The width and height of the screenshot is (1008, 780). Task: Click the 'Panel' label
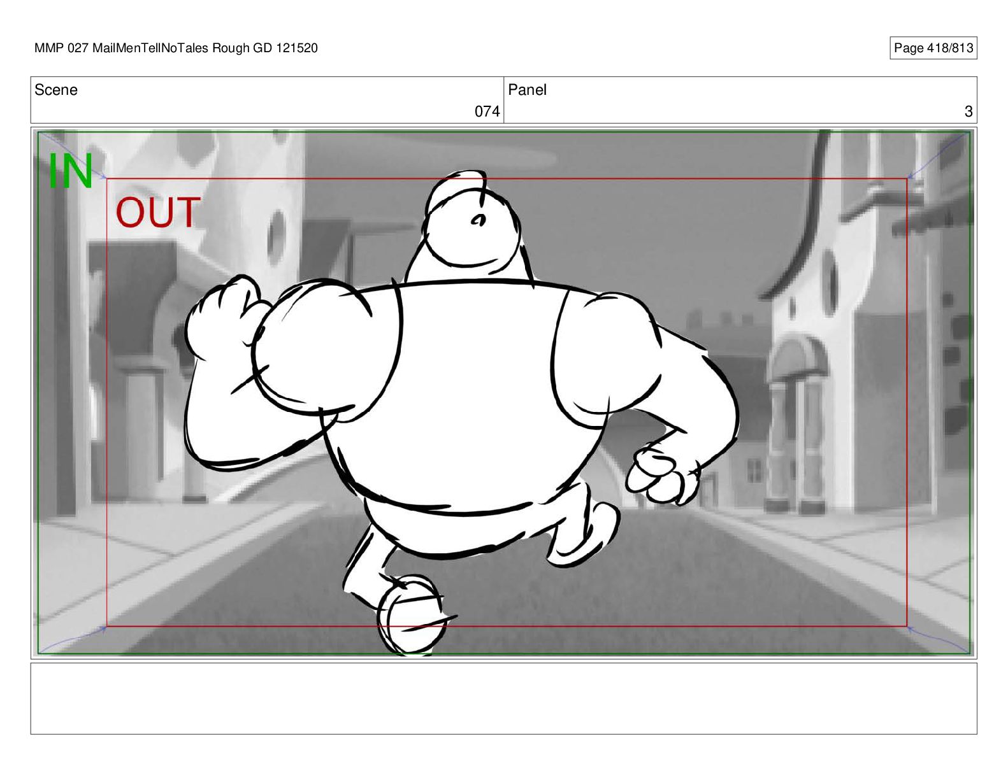tap(527, 90)
